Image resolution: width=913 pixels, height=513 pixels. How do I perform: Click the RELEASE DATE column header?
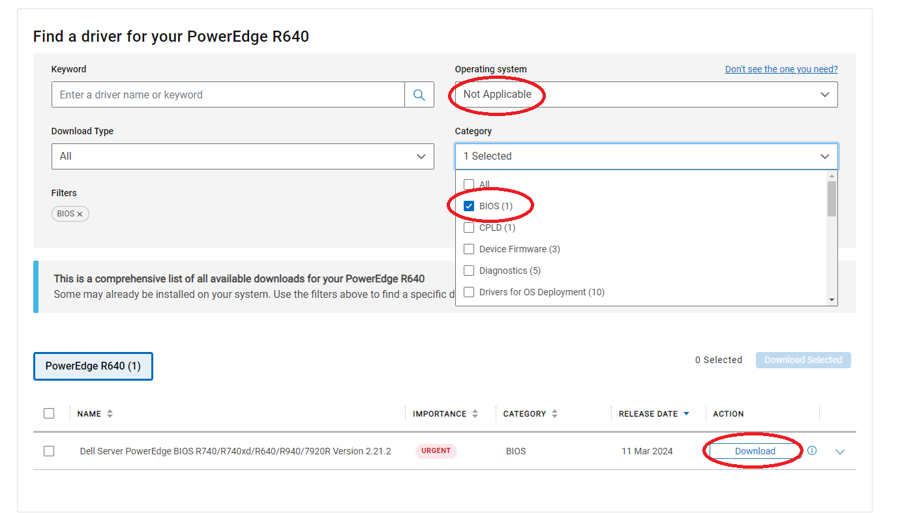[x=648, y=414]
